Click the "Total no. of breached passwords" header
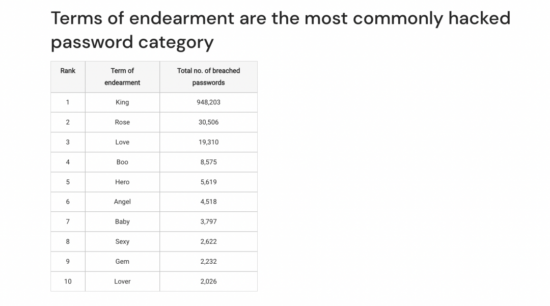The image size is (550, 306). (208, 76)
